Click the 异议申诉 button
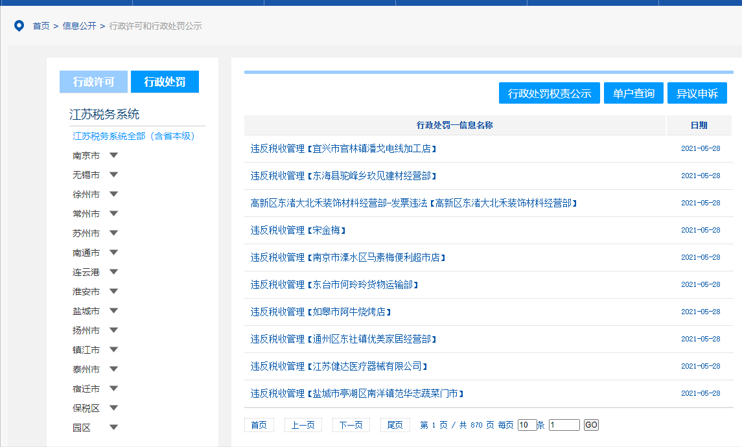Screen dimensions: 742x447 tap(697, 93)
